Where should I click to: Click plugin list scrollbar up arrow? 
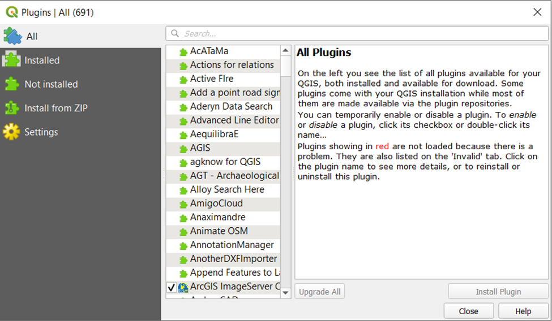click(x=285, y=51)
